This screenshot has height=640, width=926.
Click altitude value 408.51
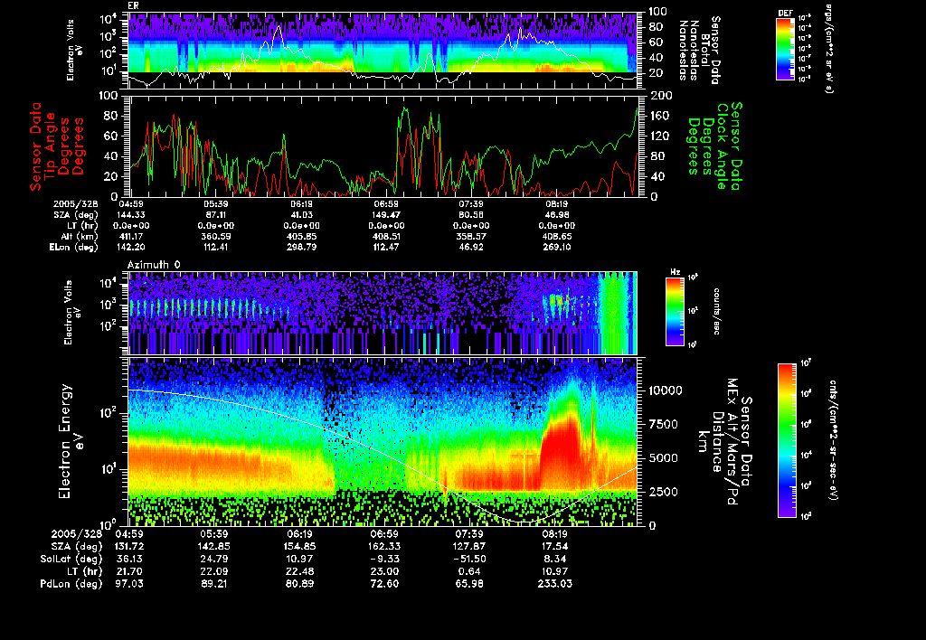[x=386, y=236]
